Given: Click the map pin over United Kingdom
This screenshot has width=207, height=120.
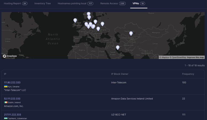Looking at the screenshot, I should point(75,20).
